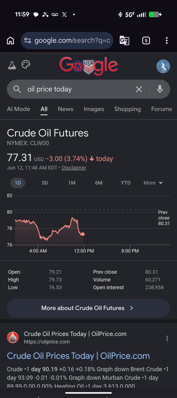The image size is (177, 398).
Task: Tap the current price point on chart
Action: tap(83, 234)
